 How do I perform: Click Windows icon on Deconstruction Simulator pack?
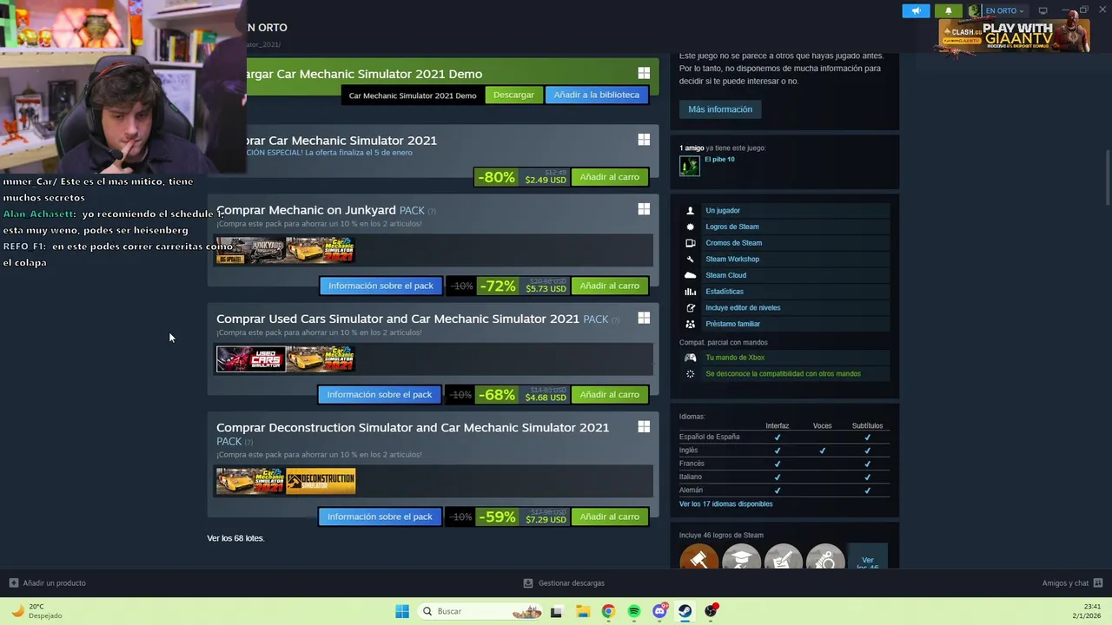coord(644,426)
